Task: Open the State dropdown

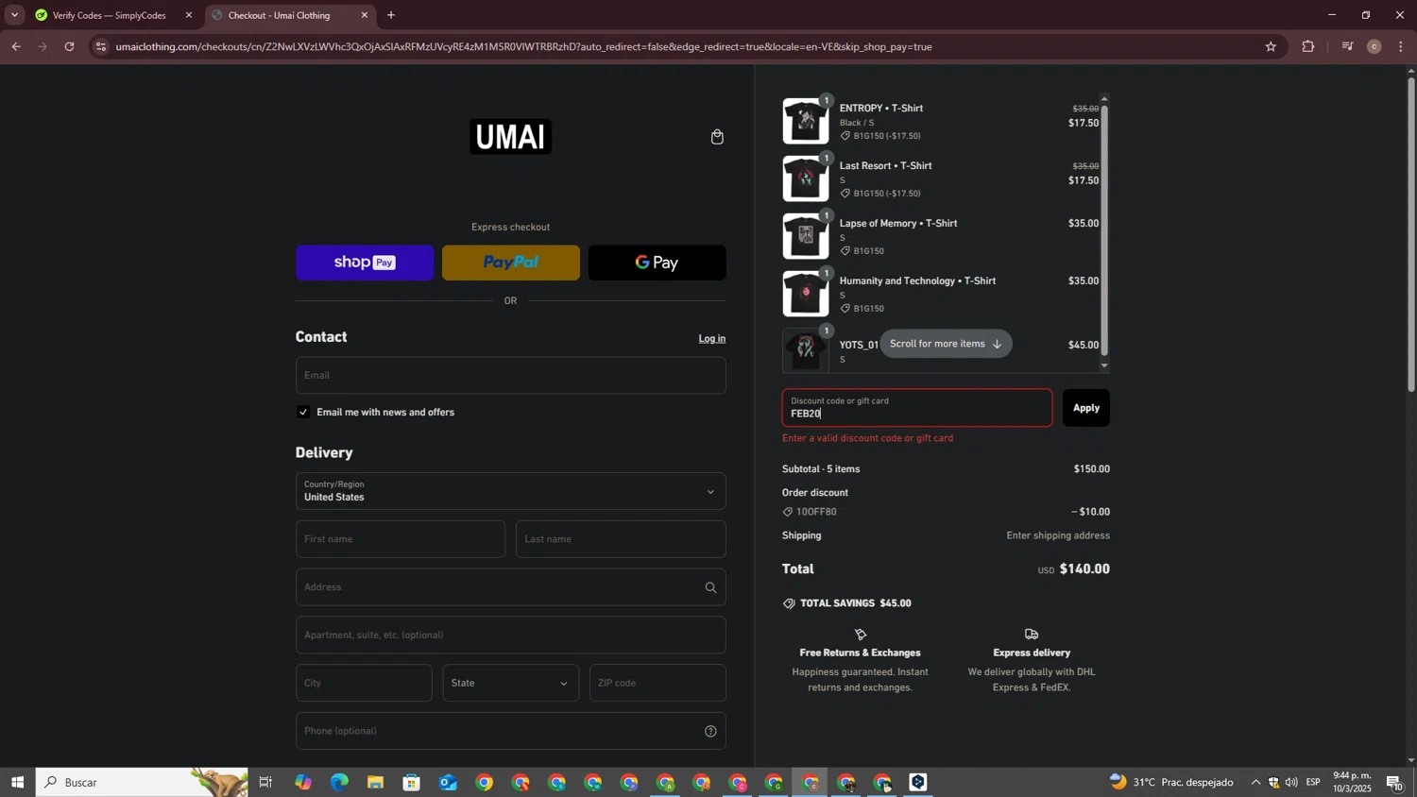Action: (510, 683)
